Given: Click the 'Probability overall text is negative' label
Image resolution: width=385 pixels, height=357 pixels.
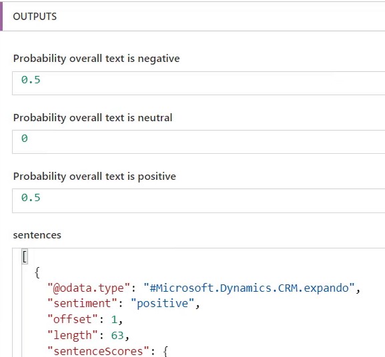Looking at the screenshot, I should 97,59.
